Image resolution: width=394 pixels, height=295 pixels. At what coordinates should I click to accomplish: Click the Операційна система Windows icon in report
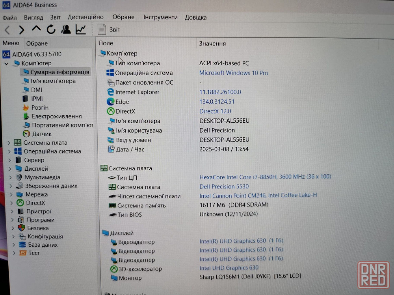(110, 73)
